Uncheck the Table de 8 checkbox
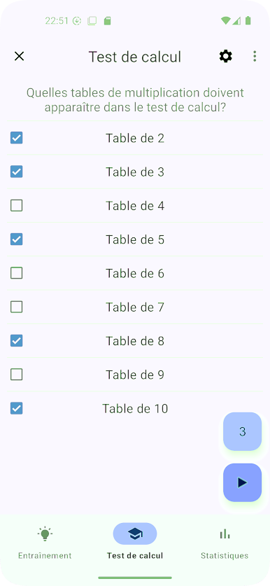Image resolution: width=270 pixels, height=586 pixels. (x=16, y=341)
